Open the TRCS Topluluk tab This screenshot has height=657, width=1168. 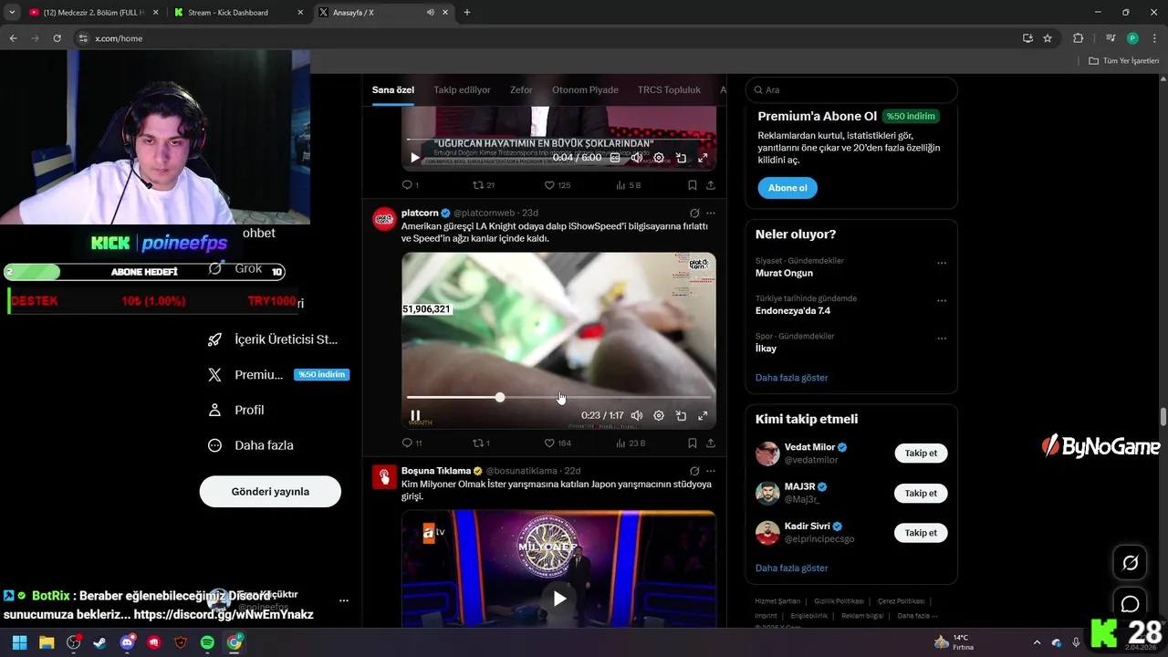click(x=669, y=89)
